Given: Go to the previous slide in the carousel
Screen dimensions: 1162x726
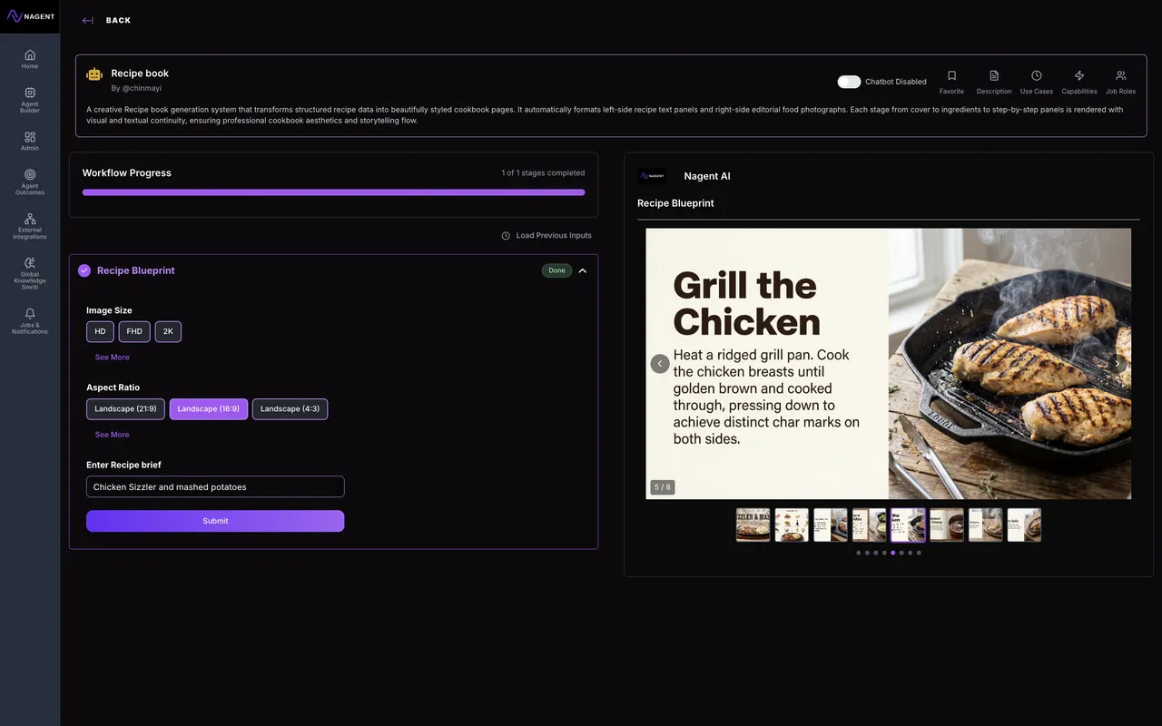Looking at the screenshot, I should (660, 364).
